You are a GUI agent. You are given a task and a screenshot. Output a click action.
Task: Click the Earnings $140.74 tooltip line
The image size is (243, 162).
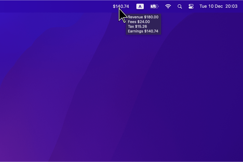coord(143,31)
